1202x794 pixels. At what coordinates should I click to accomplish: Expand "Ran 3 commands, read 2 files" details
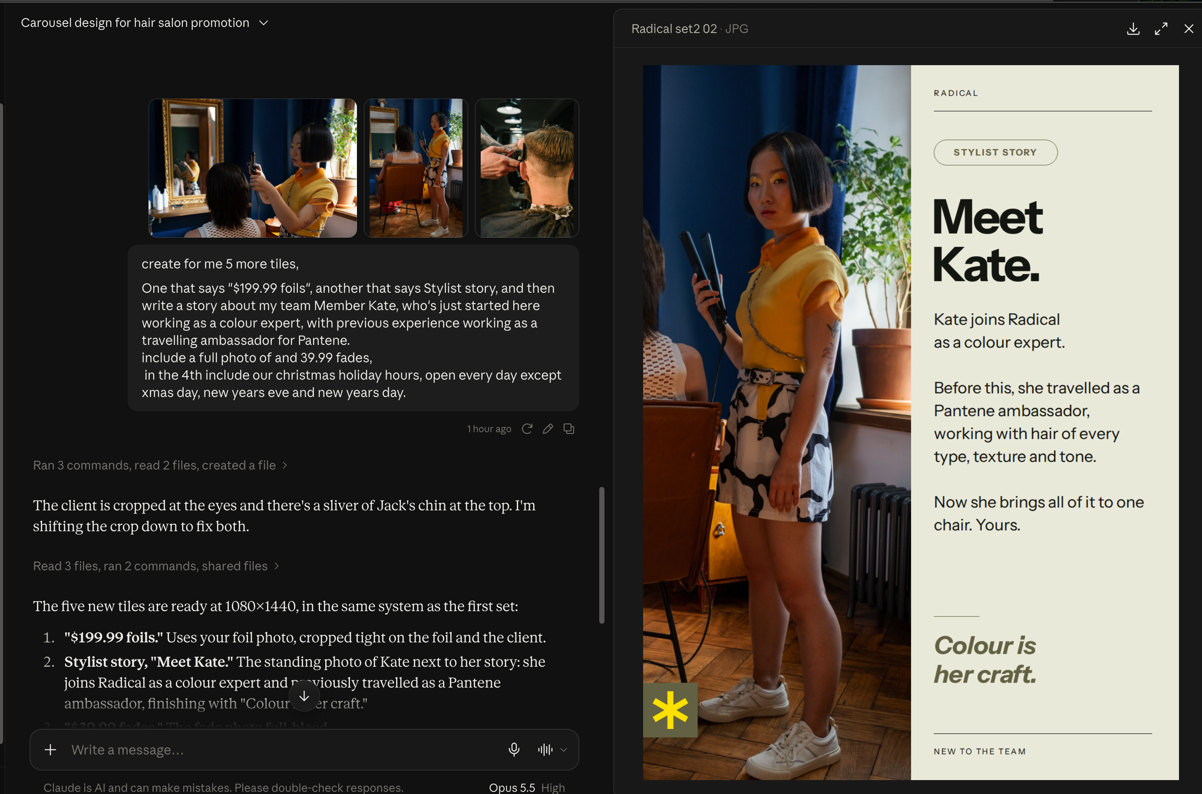(160, 465)
